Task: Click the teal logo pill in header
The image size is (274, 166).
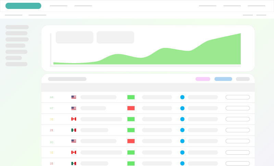Action: tap(23, 6)
